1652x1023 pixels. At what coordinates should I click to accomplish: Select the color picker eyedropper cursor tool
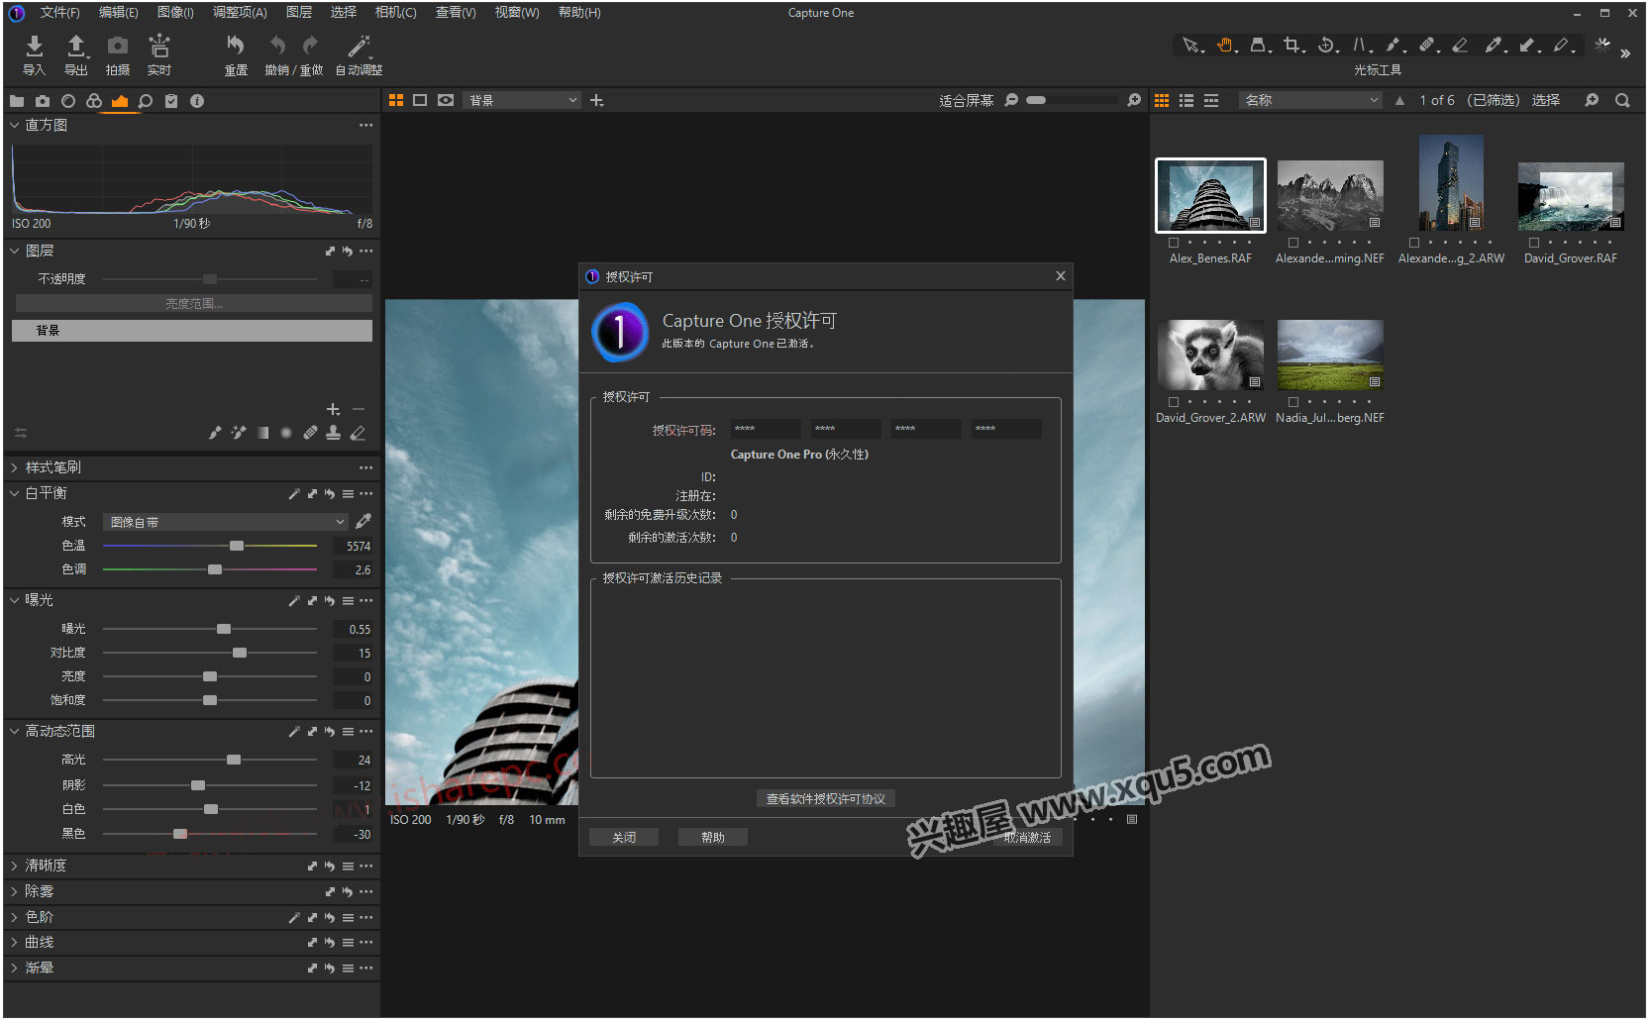[x=1494, y=46]
